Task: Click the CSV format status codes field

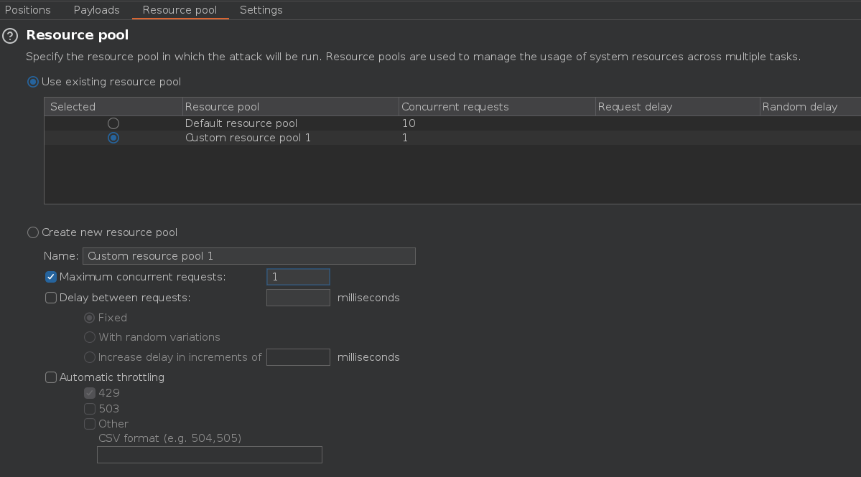Action: click(x=209, y=455)
